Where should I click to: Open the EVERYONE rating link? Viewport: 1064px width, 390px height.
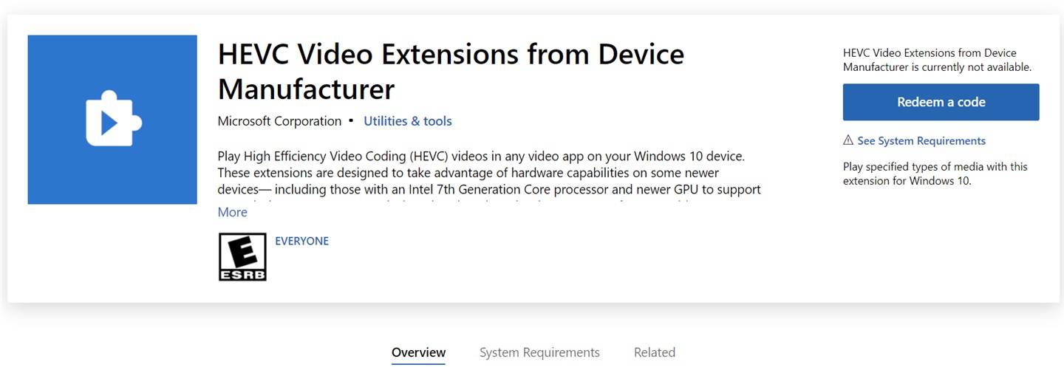(301, 241)
